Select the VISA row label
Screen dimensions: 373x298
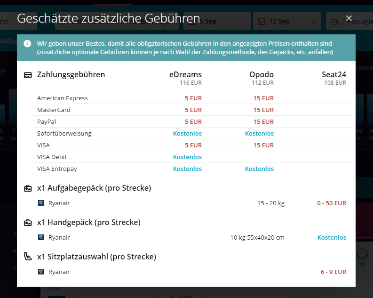[x=43, y=145]
